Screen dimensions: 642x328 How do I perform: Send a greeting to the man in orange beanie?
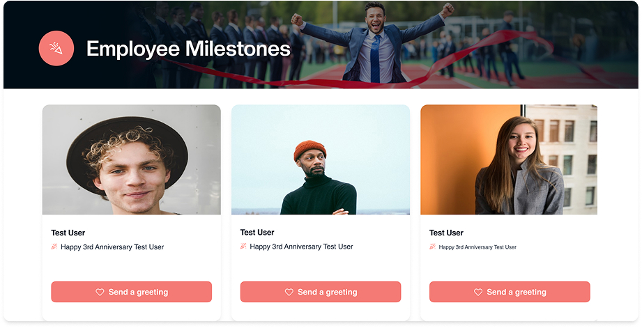321,292
